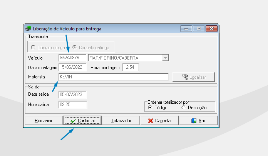Viewport: 268px width, 156px height.
Task: Expand the vehicle model dropdown arrow
Action: (x=165, y=58)
